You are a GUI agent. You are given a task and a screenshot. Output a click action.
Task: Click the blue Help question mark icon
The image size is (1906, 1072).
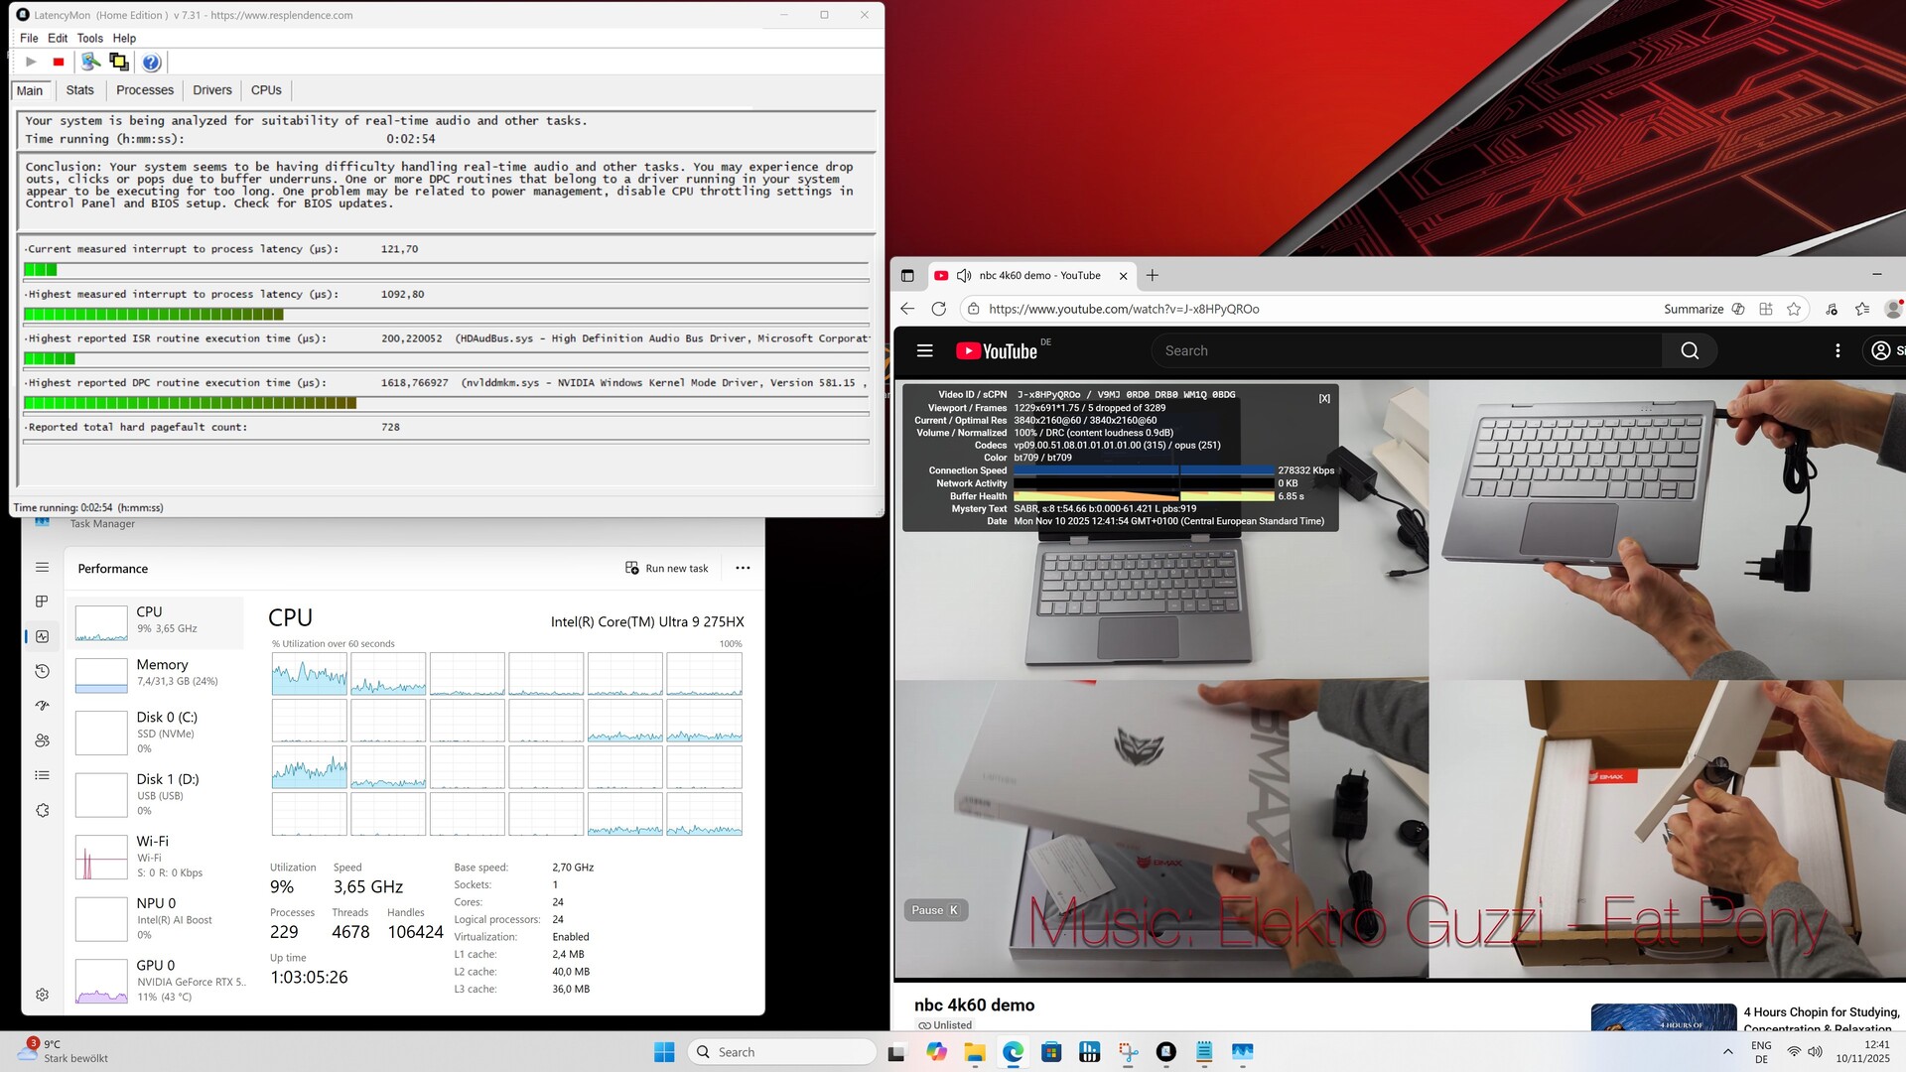point(151,63)
